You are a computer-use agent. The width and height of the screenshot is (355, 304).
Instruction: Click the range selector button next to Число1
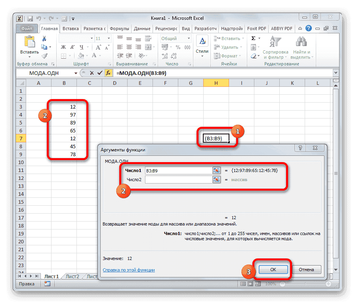pyautogui.click(x=217, y=170)
